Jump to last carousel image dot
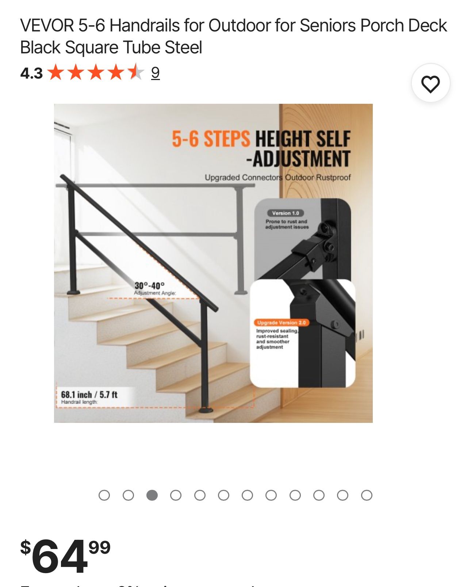This screenshot has width=471, height=587. click(x=367, y=495)
